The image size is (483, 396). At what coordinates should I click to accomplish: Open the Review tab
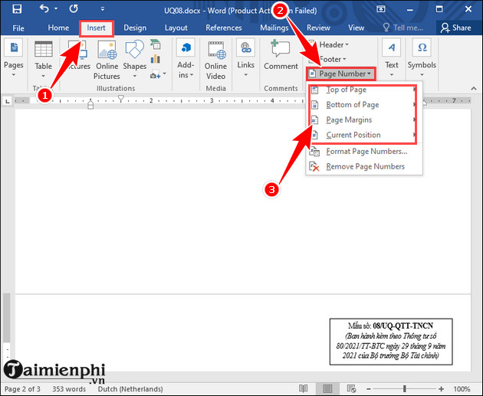point(318,28)
